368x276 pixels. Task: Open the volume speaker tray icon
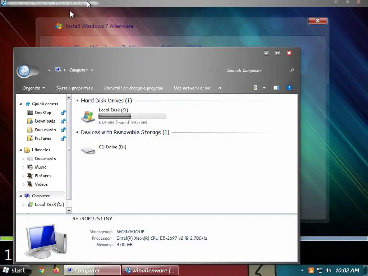328,270
